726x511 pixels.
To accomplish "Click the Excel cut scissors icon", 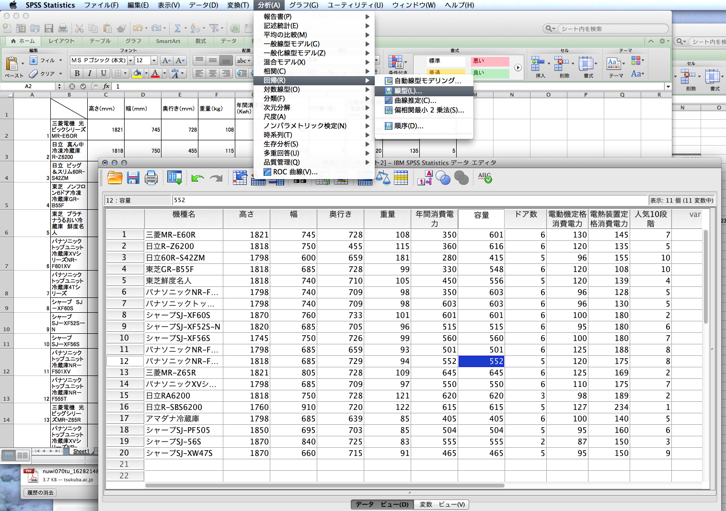I will point(80,28).
